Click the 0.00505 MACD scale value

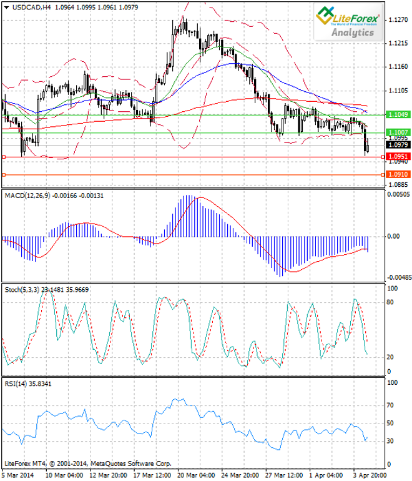click(398, 194)
